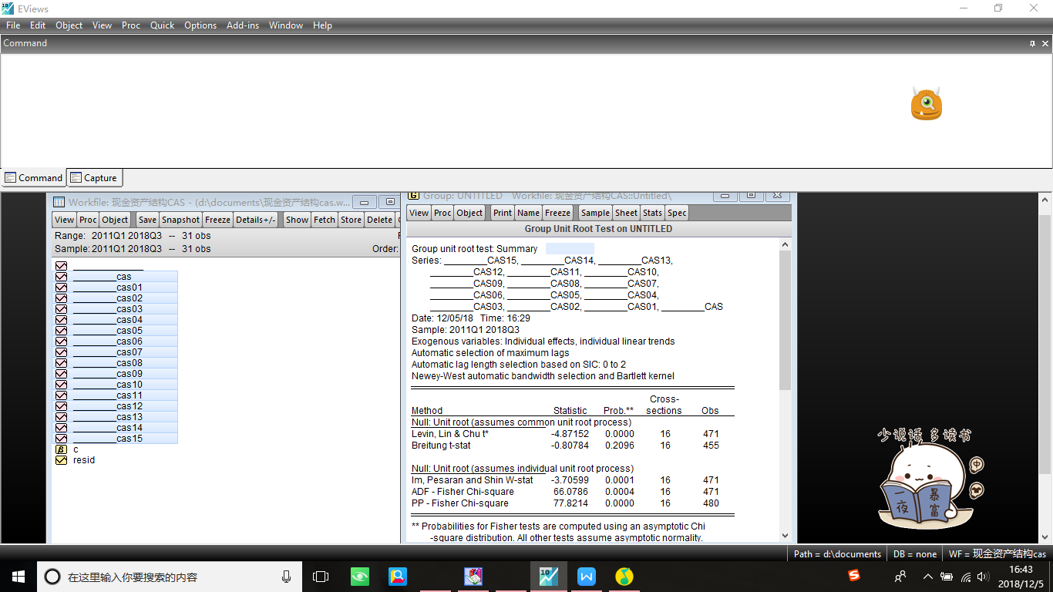Click the coefficient vector icon beside c
Image resolution: width=1053 pixels, height=592 pixels.
coord(61,449)
